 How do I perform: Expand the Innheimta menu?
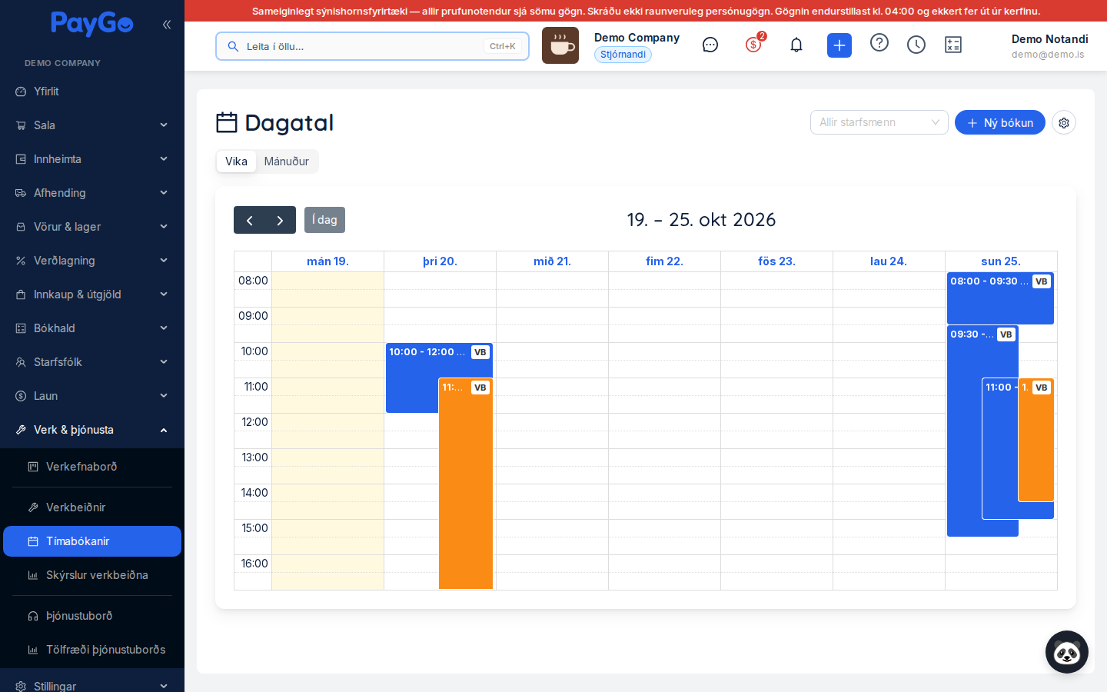pos(92,159)
